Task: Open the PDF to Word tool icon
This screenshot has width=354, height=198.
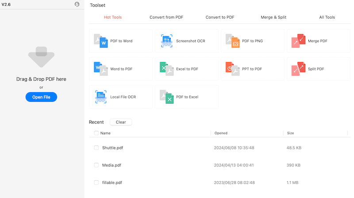Action: point(100,41)
